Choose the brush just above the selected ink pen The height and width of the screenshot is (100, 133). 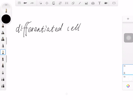coord(3,46)
